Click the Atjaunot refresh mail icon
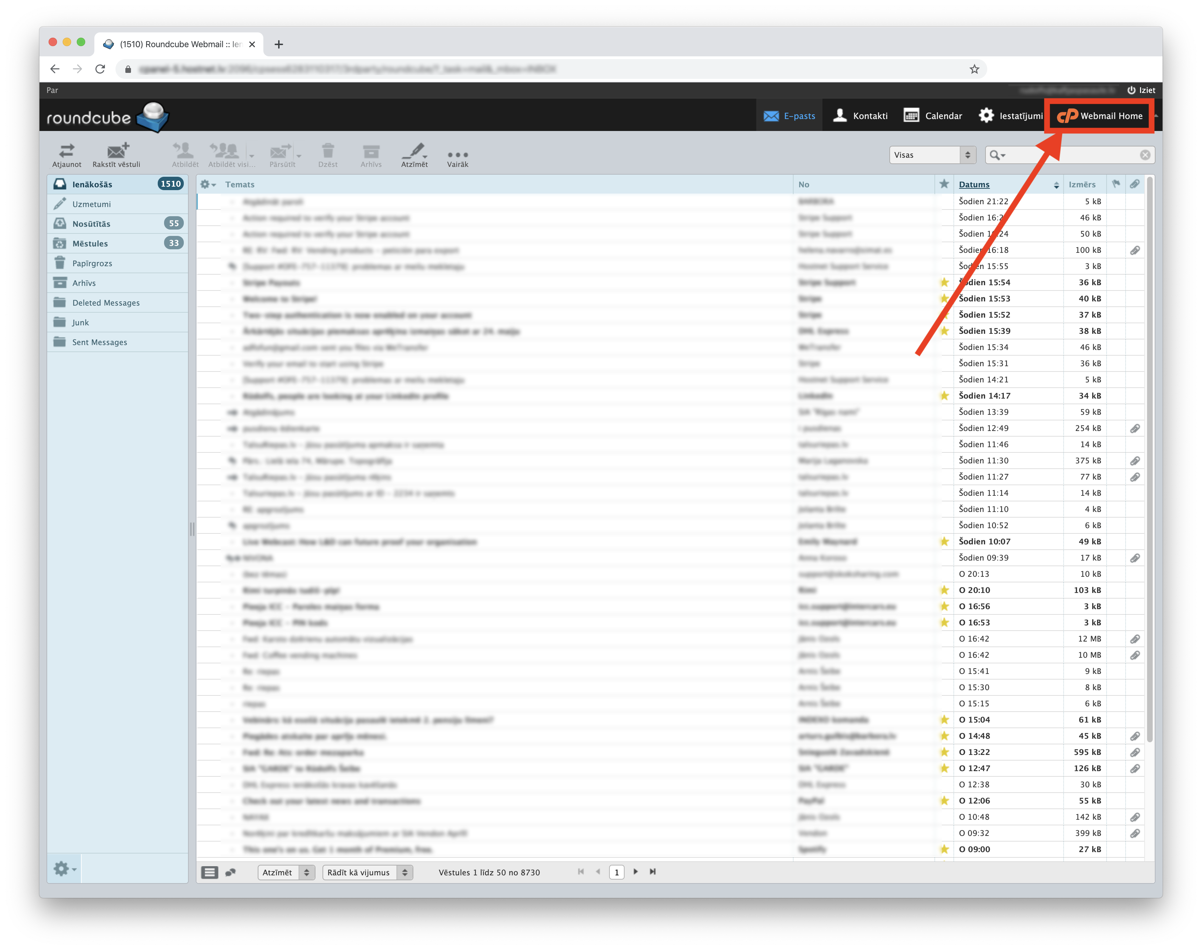The width and height of the screenshot is (1202, 950). tap(66, 154)
